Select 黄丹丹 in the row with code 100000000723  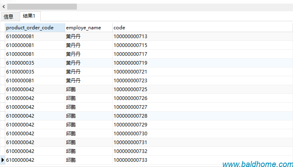click(x=73, y=81)
